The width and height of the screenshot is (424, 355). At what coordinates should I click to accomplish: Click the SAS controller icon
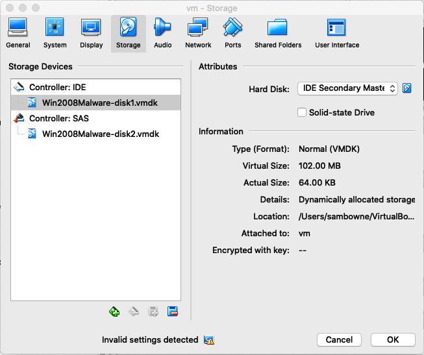point(19,118)
